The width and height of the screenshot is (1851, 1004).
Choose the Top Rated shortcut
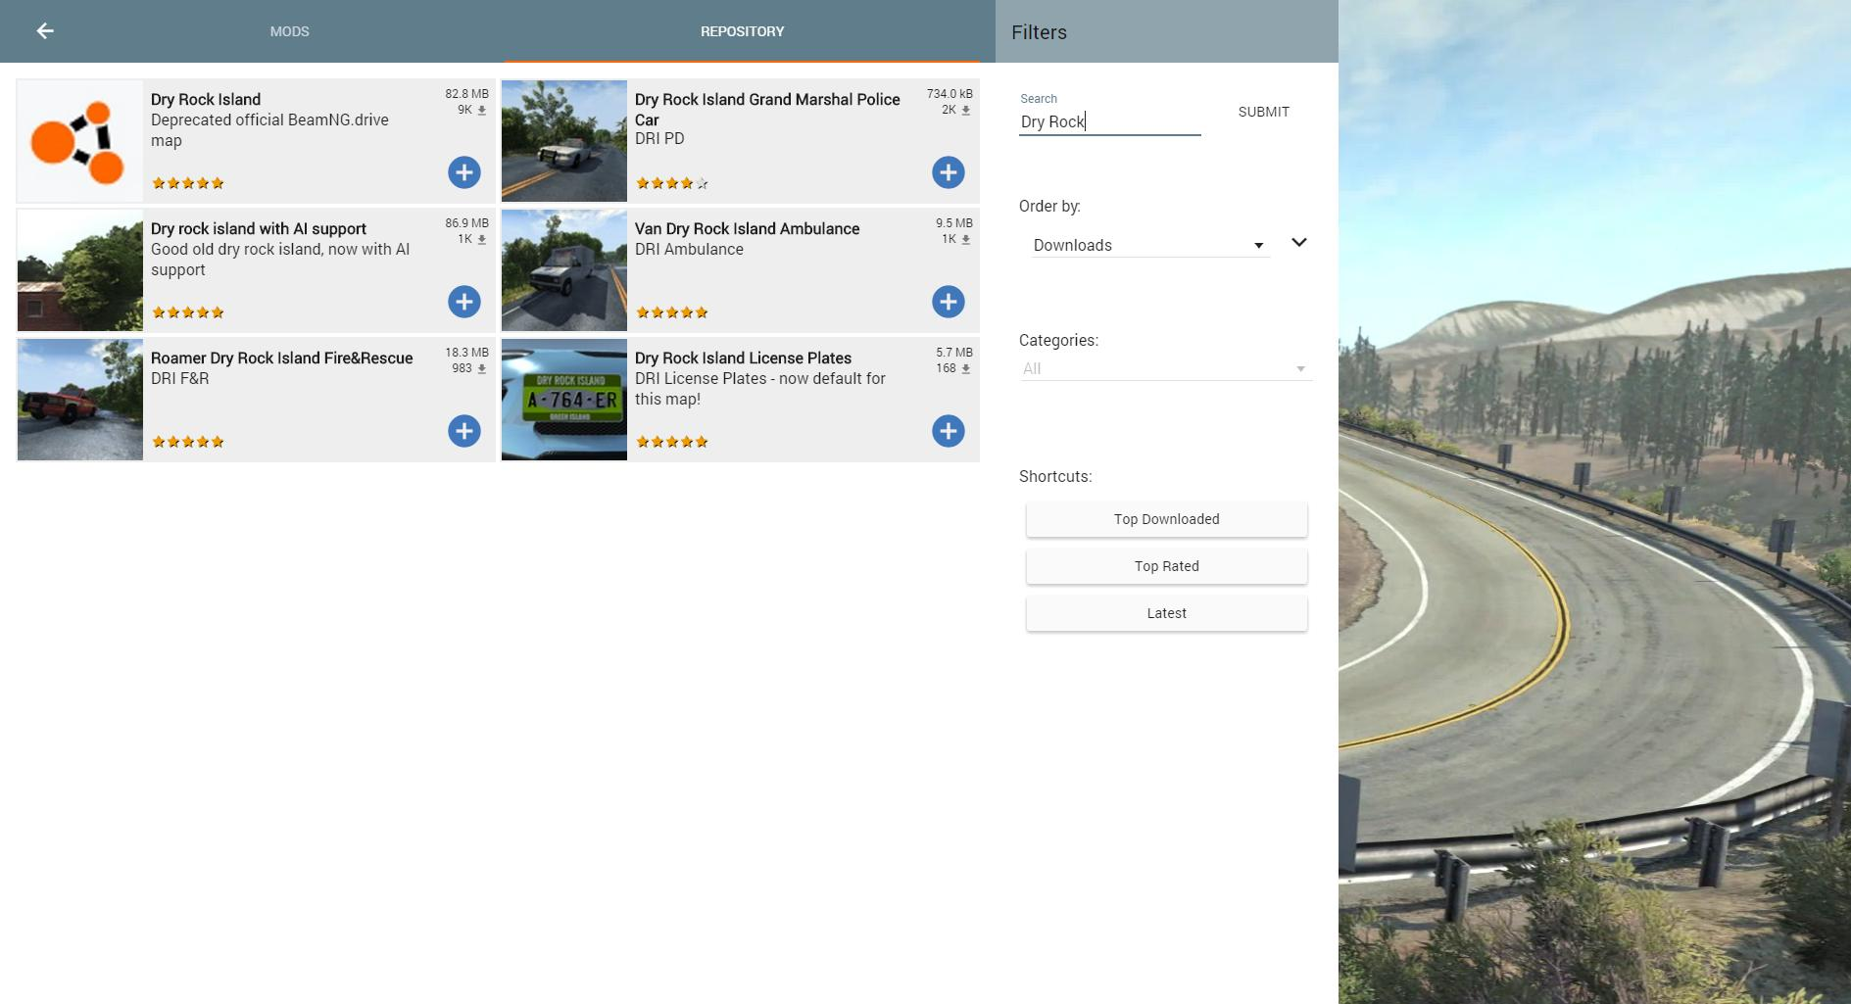1166,566
